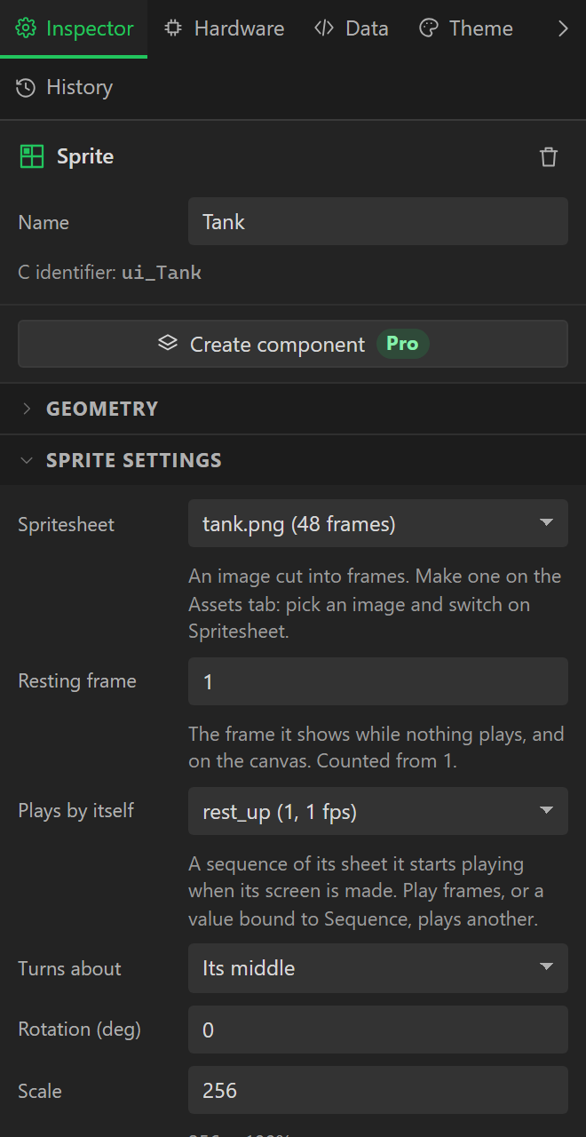The width and height of the screenshot is (586, 1137).
Task: Edit the Resting frame field
Action: tap(378, 681)
